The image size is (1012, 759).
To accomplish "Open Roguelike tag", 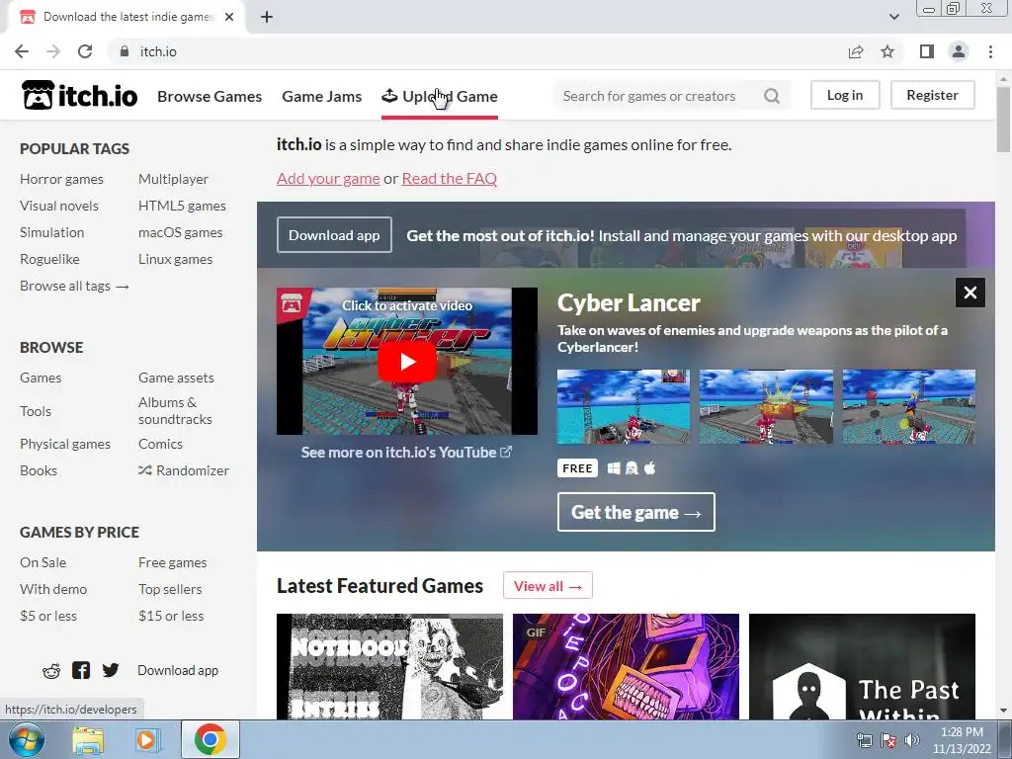I will click(49, 259).
